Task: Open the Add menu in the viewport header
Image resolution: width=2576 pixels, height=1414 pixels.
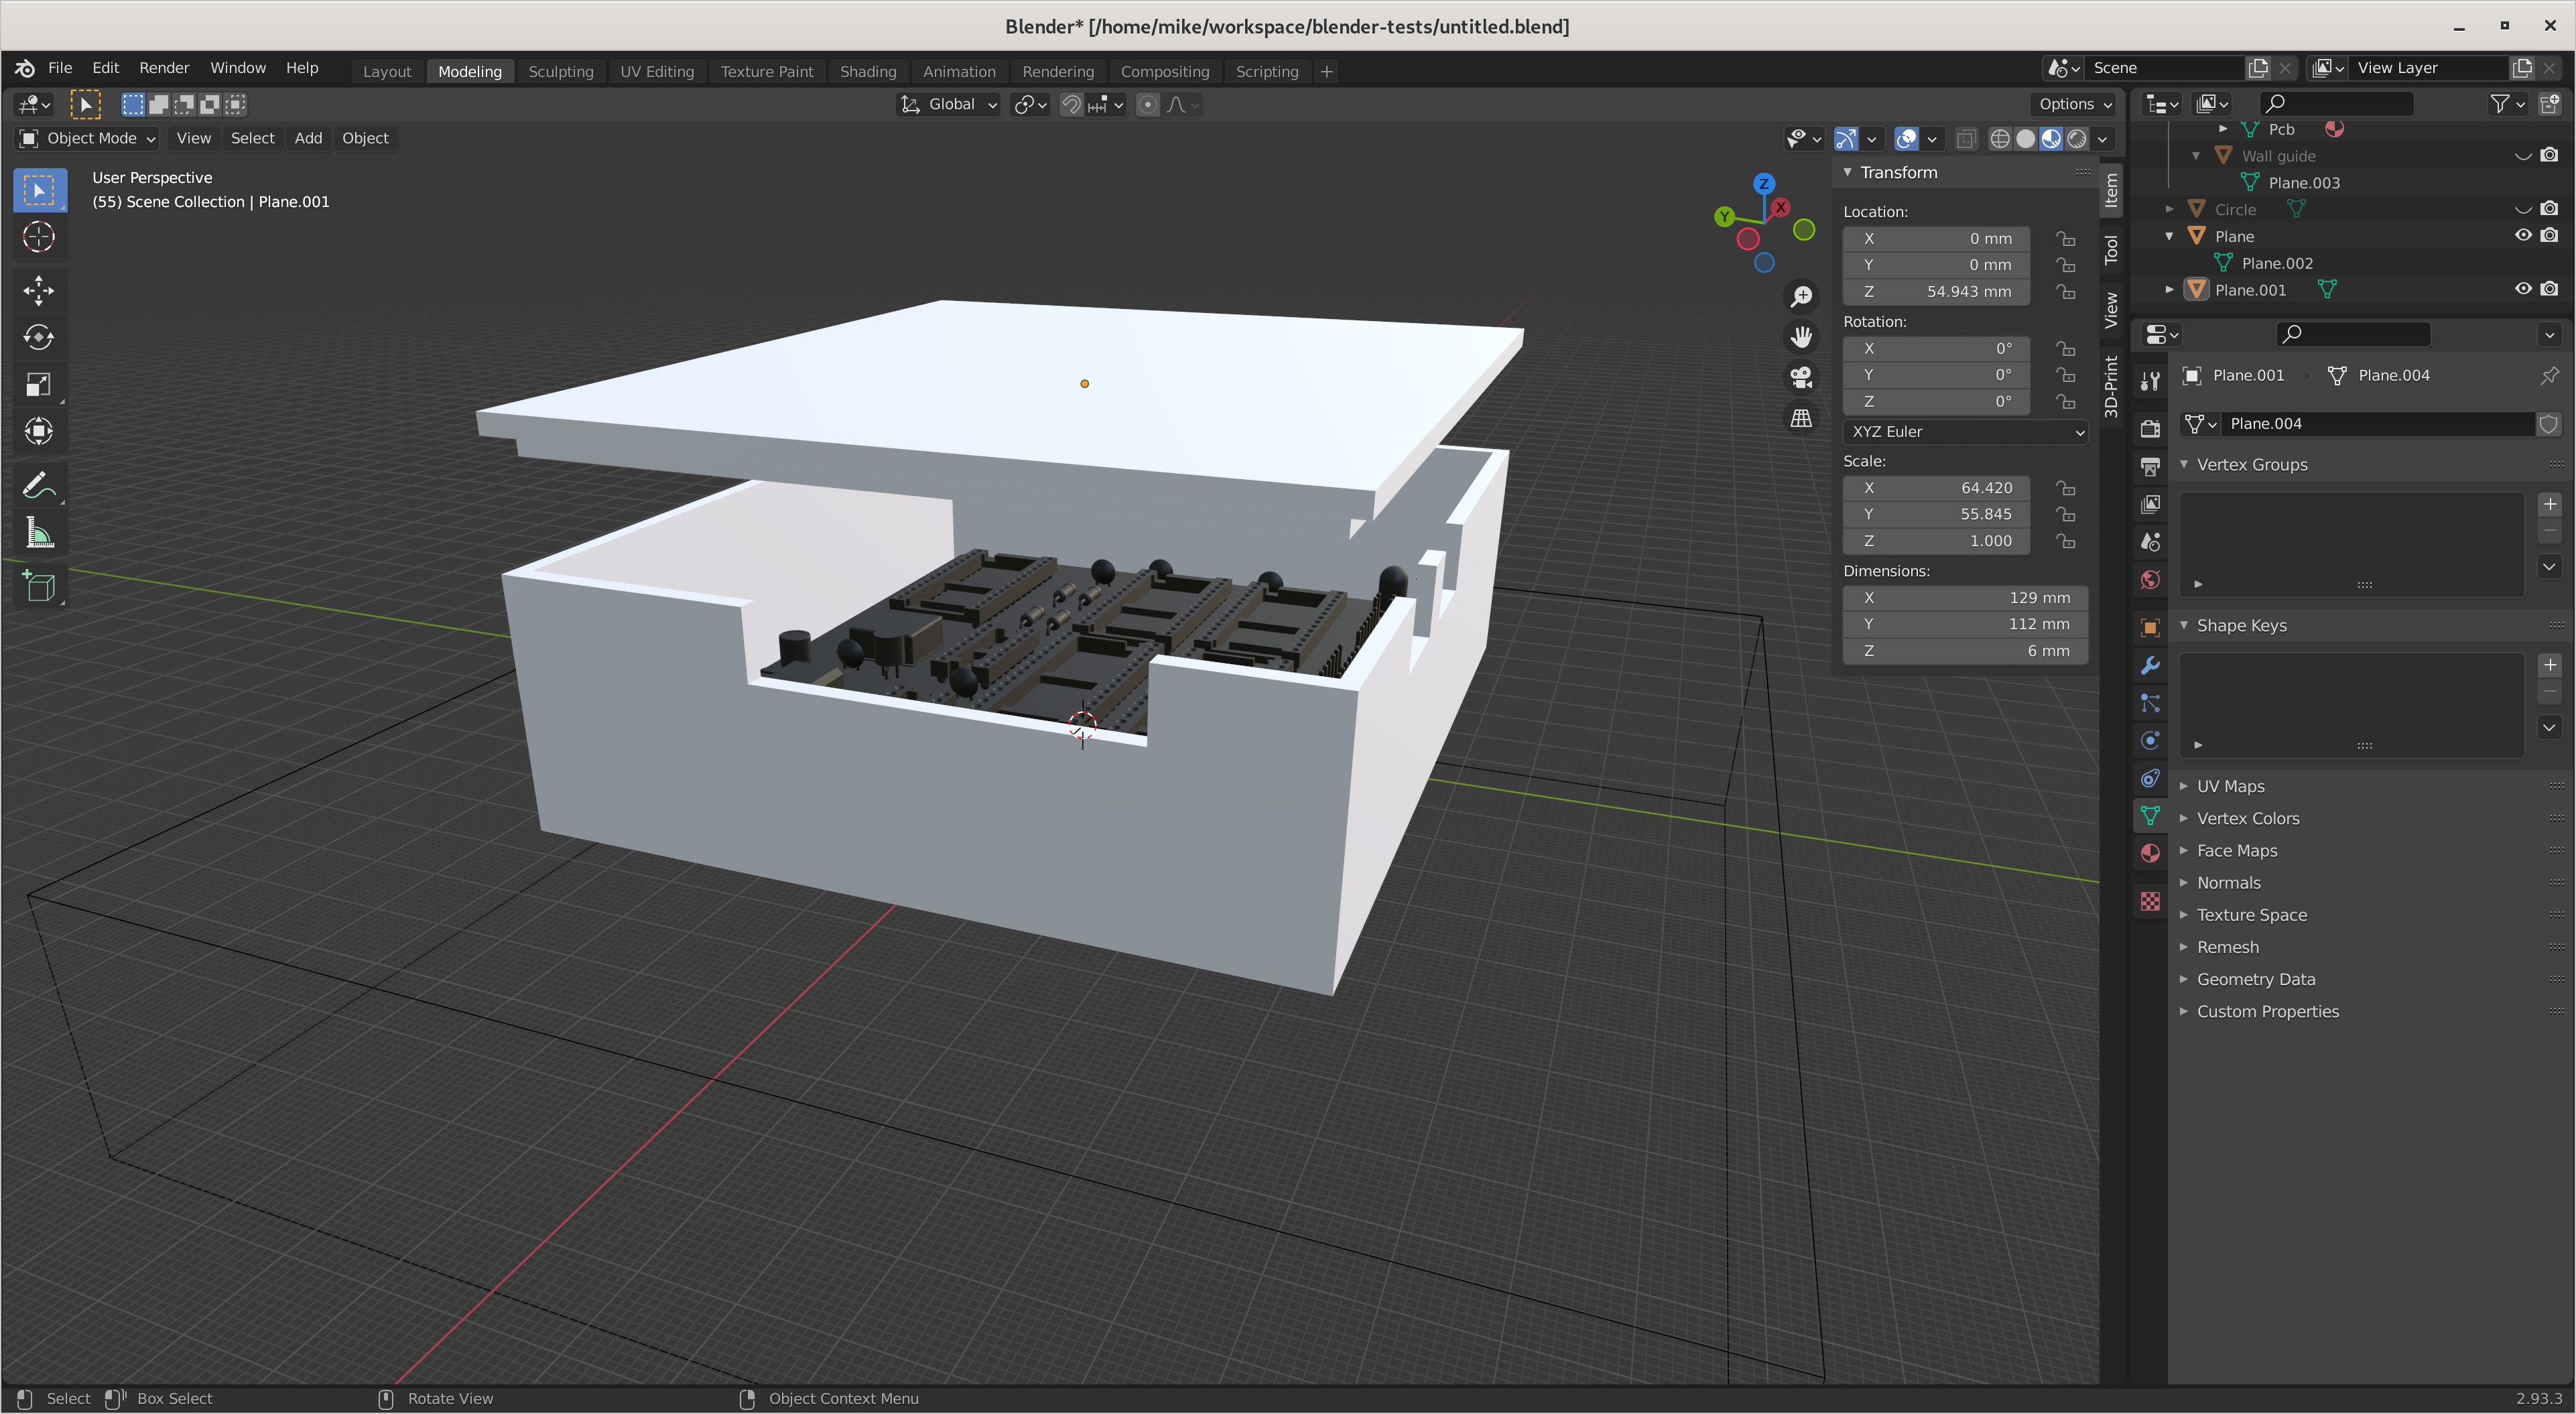Action: pos(308,138)
